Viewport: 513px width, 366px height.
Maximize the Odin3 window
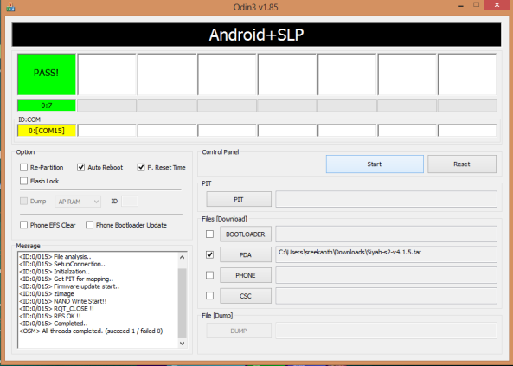[477, 5]
